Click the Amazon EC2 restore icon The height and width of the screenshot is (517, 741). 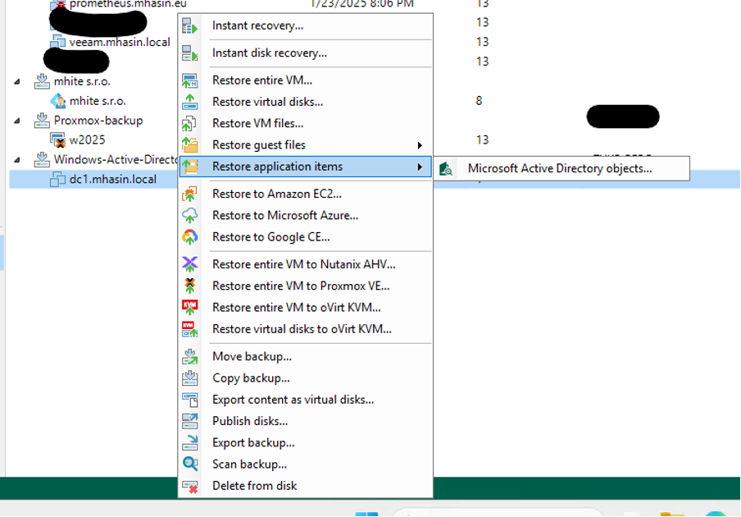190,194
